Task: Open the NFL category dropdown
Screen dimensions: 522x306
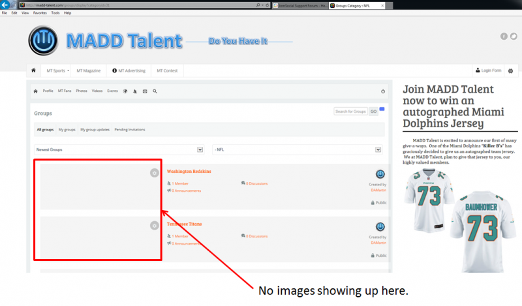Action: point(298,149)
